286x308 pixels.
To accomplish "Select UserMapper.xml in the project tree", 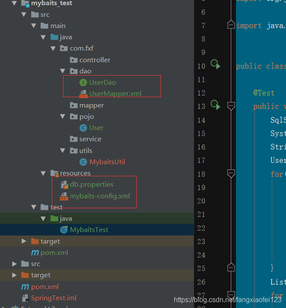I will [115, 94].
